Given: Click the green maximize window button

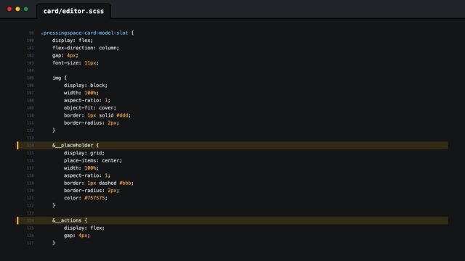Looking at the screenshot, I should (x=26, y=9).
